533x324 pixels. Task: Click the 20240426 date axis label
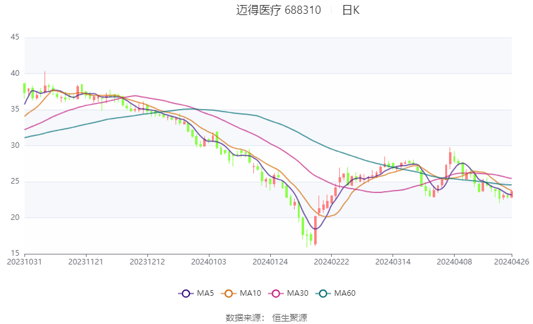[x=512, y=262]
